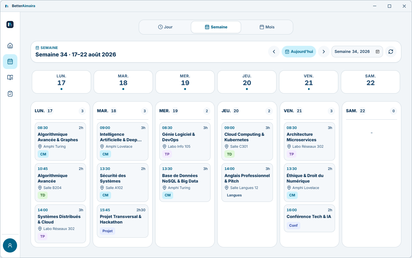This screenshot has height=258, width=412.
Task: Open the book-with-checkmark sidebar icon
Action: [x=10, y=78]
